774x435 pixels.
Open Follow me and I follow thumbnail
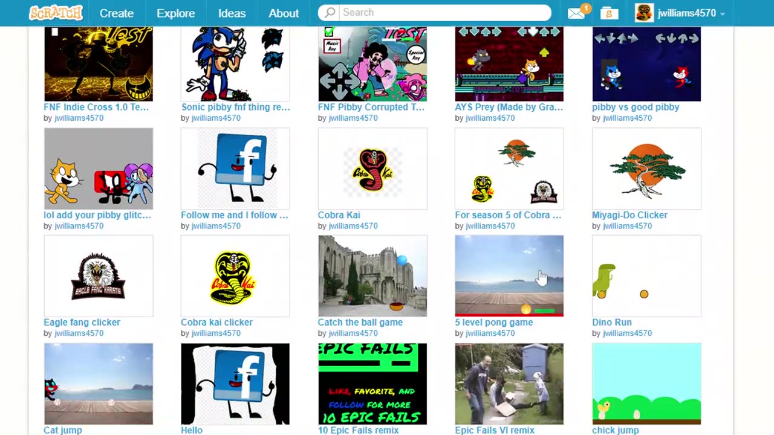click(x=235, y=169)
